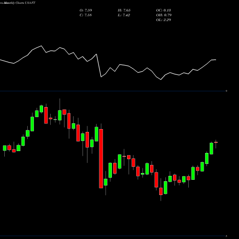
Task: Select the high value 'H: 7.65'
Action: click(124, 10)
